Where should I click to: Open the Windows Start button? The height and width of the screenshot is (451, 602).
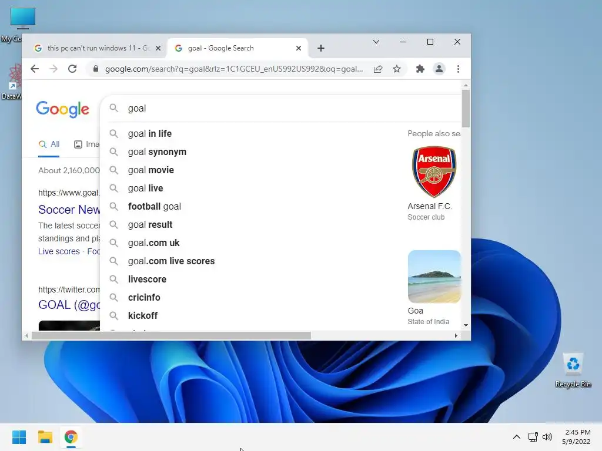click(19, 437)
